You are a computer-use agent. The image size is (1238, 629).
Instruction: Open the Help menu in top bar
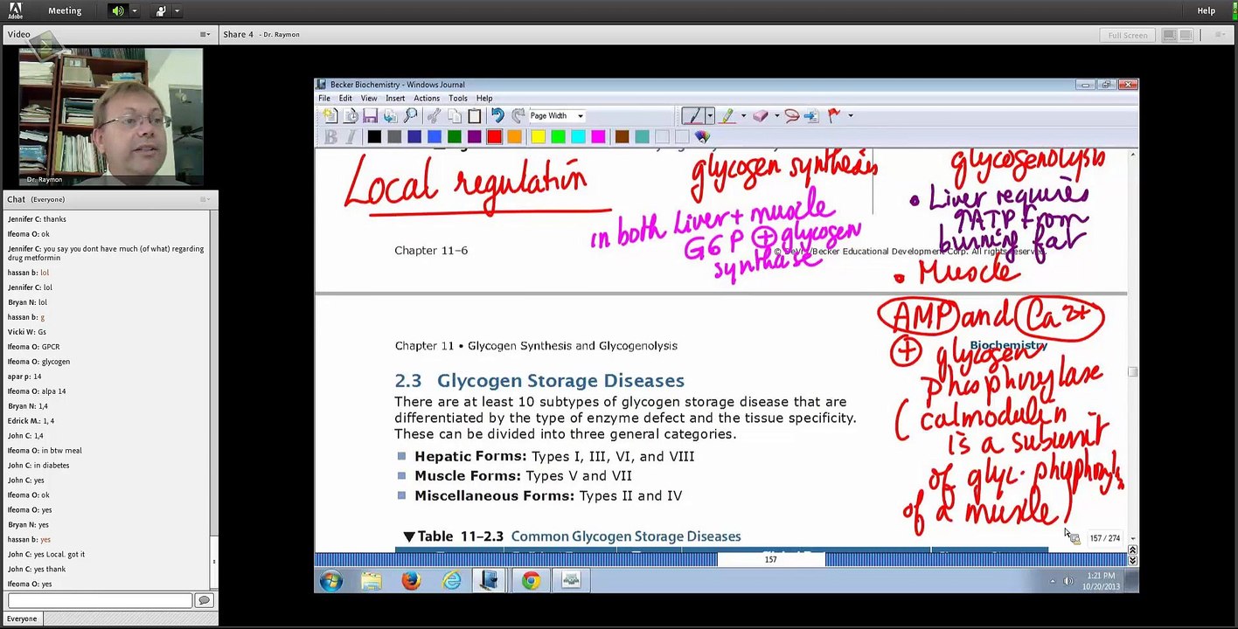(x=1207, y=10)
